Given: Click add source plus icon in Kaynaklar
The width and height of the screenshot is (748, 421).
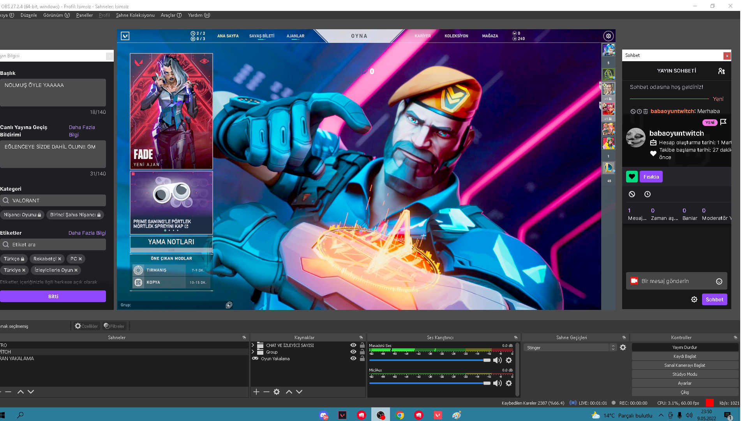Looking at the screenshot, I should (256, 392).
